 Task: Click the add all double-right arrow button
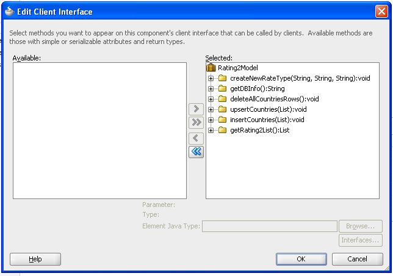[196, 123]
